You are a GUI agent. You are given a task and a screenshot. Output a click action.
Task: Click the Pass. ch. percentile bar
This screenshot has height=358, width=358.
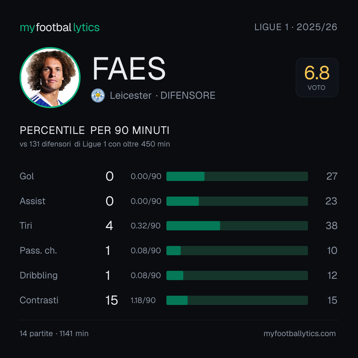click(237, 251)
